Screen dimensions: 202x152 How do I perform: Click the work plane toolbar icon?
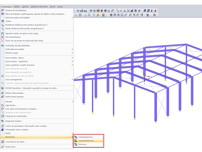point(91,11)
